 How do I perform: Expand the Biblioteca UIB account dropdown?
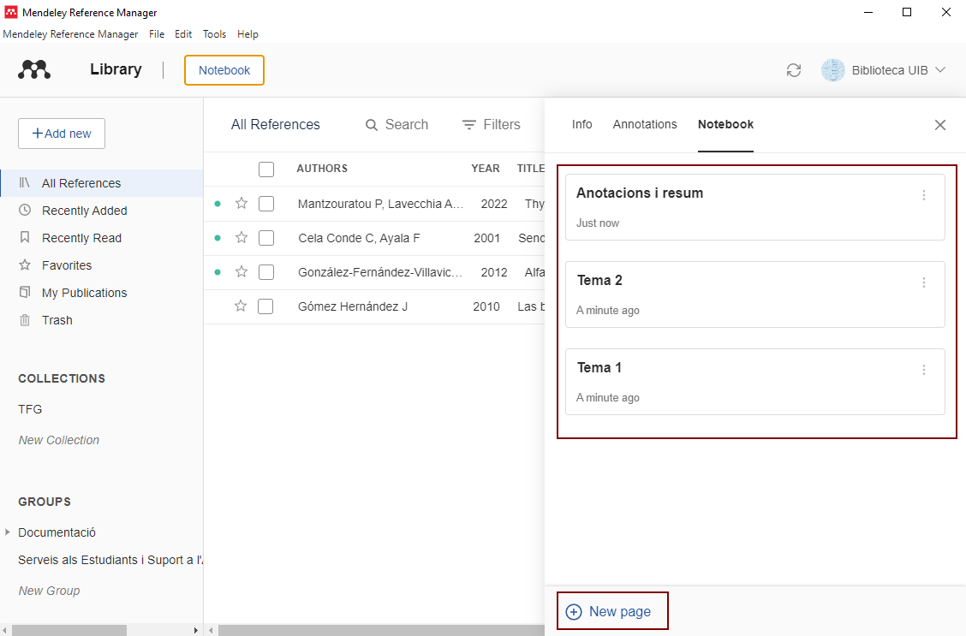[940, 70]
